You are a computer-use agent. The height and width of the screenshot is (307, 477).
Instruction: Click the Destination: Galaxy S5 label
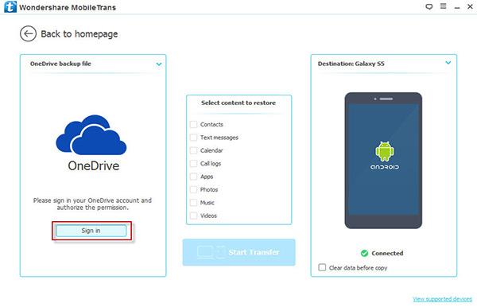351,64
